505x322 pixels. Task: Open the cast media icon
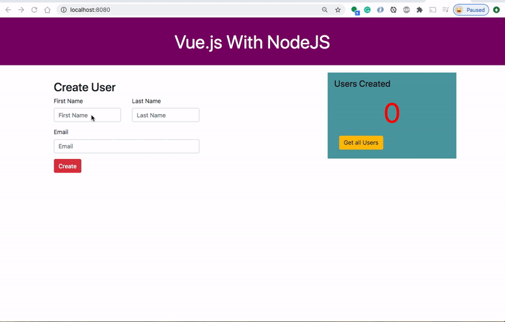point(432,10)
